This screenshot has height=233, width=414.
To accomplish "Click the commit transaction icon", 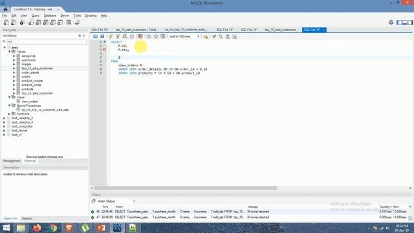I will pyautogui.click(x=149, y=36).
